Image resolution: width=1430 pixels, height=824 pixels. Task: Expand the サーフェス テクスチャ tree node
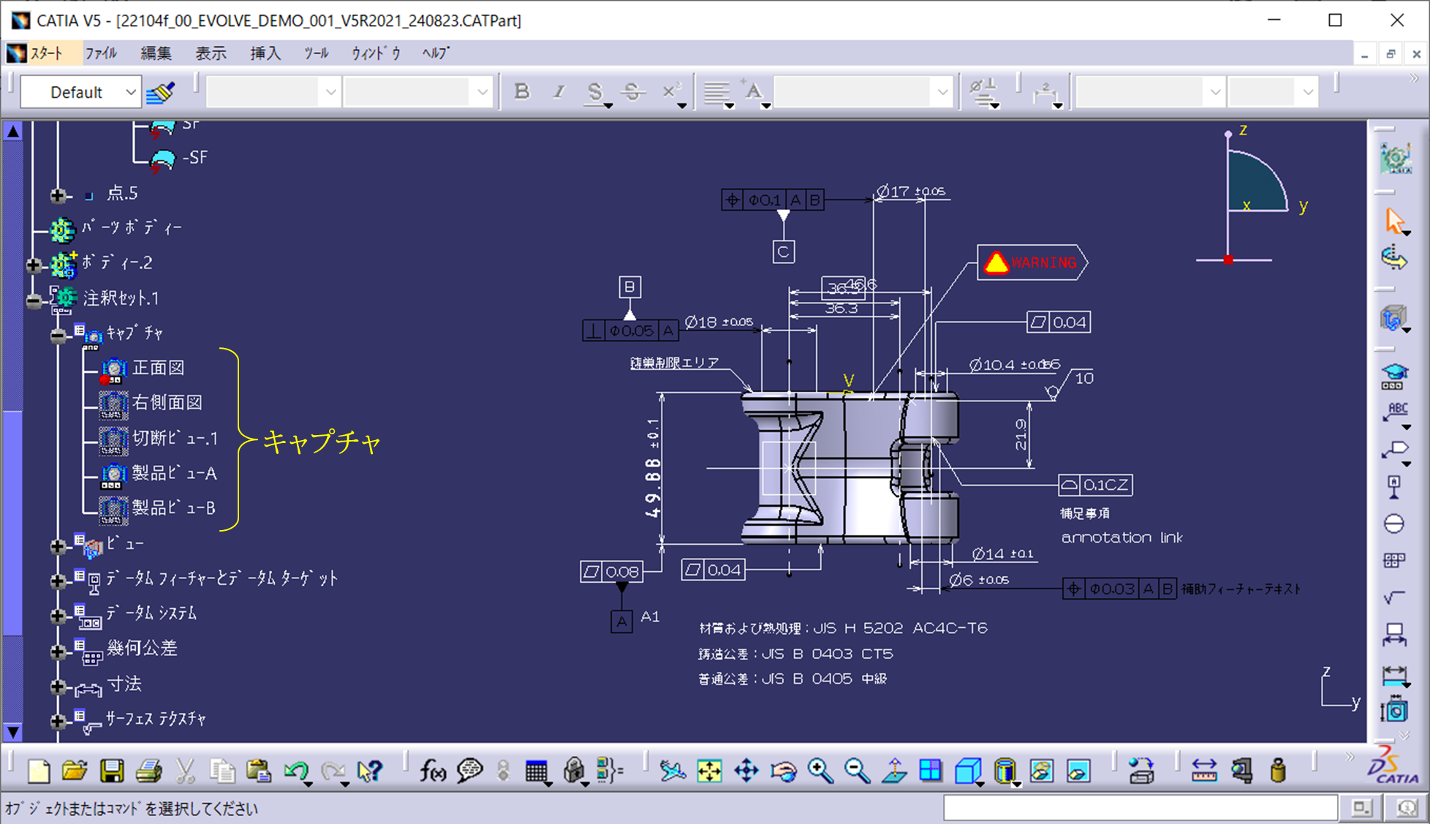click(x=58, y=721)
